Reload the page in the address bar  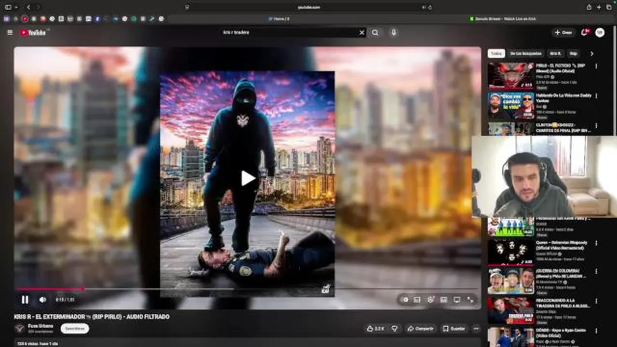click(x=429, y=7)
